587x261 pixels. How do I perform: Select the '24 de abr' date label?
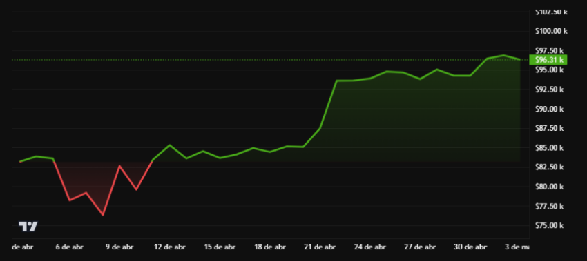(370, 247)
